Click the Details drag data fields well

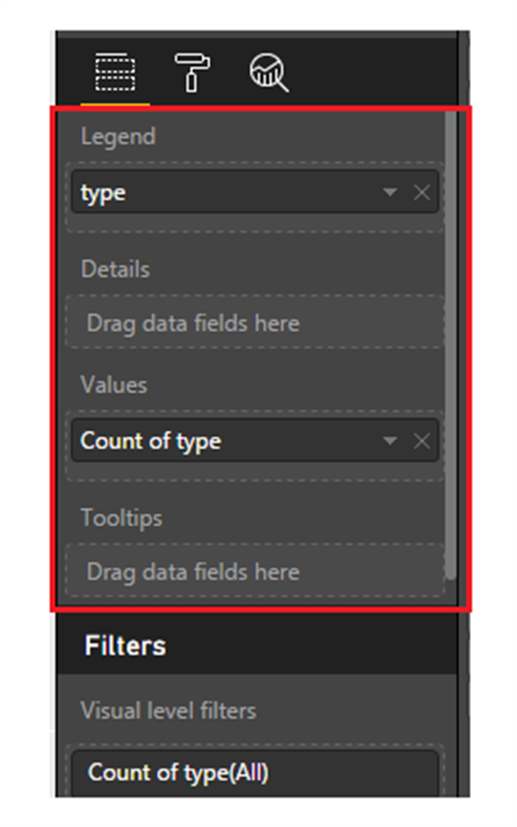[255, 322]
